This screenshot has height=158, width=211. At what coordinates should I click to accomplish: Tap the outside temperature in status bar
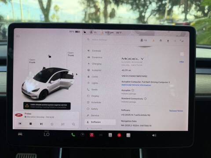pyautogui.click(x=119, y=32)
